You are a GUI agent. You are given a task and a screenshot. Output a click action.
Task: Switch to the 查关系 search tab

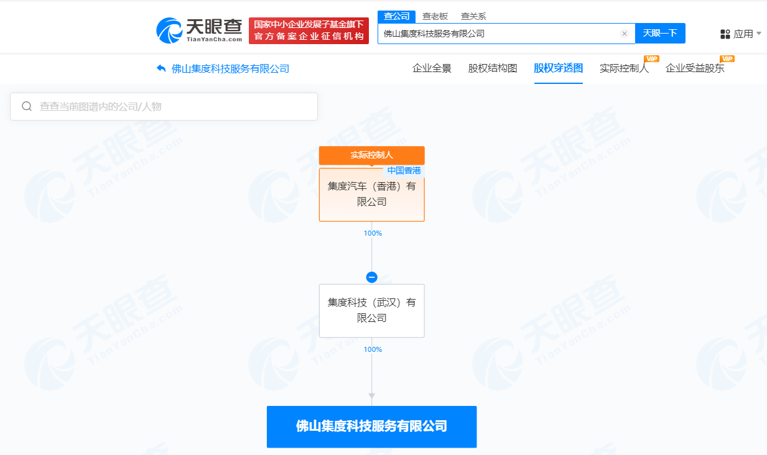473,16
